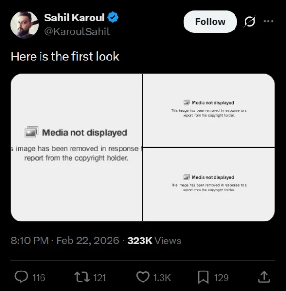This screenshot has height=291, width=286.
Task: Follow Sahil Karoul
Action: 210,22
